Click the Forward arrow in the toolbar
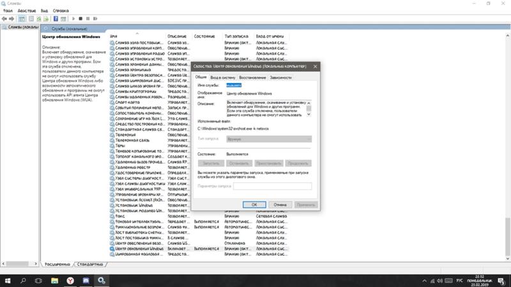This screenshot has height=287, width=511. click(11, 19)
